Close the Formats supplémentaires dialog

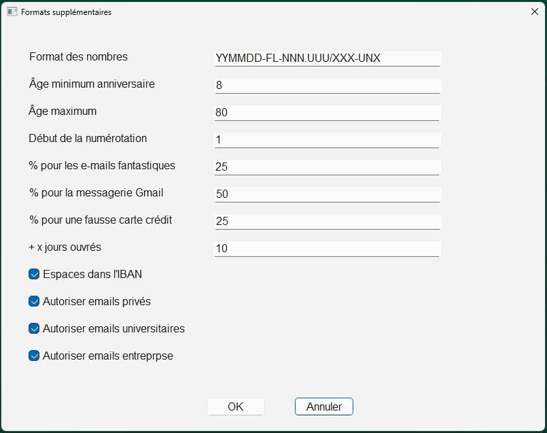(x=535, y=12)
